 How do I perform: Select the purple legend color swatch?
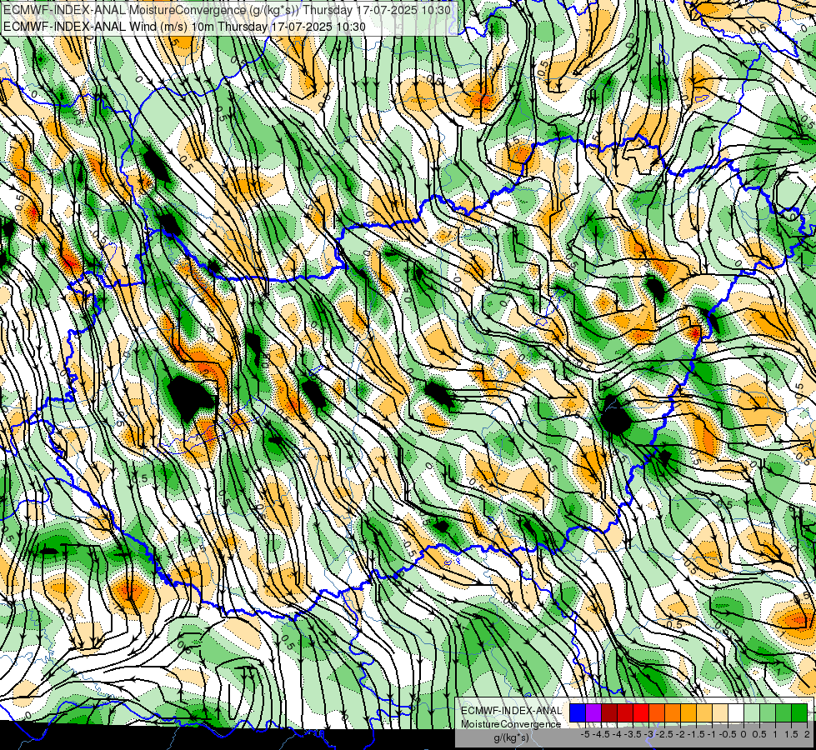tap(593, 712)
